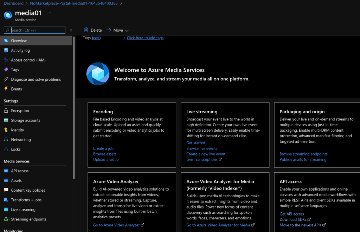Click Move to the newest APIs link
Image resolution: width=360 pixels, height=232 pixels.
303,225
